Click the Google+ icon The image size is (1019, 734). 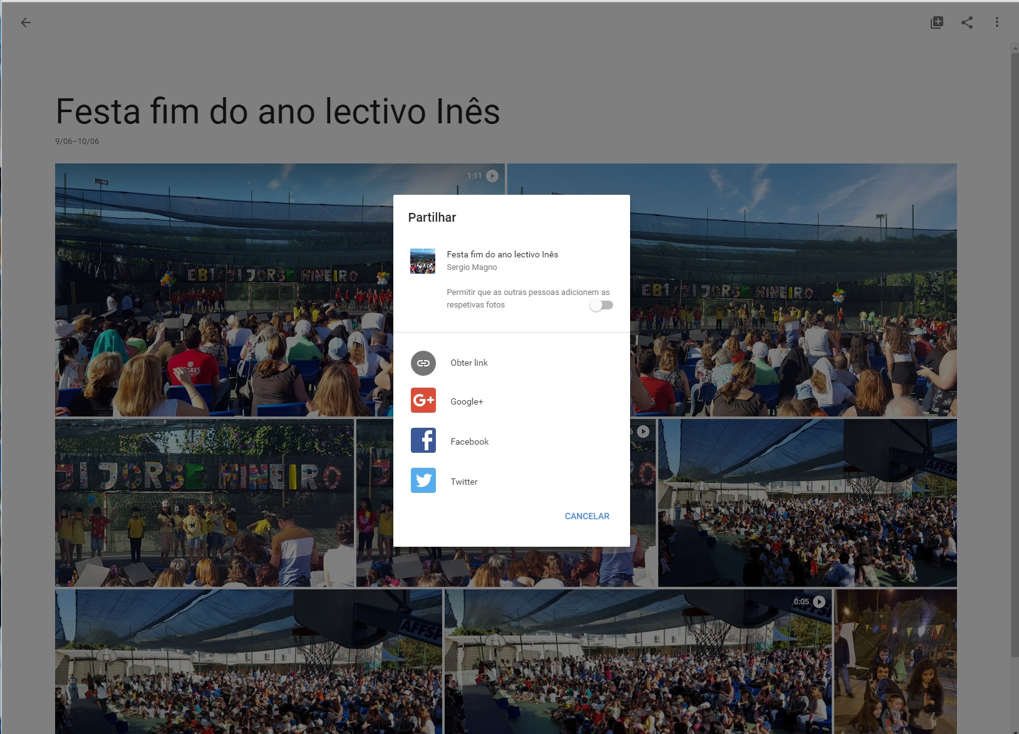(423, 401)
